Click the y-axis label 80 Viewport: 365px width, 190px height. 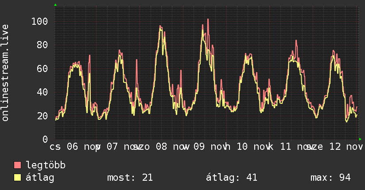[x=43, y=45]
